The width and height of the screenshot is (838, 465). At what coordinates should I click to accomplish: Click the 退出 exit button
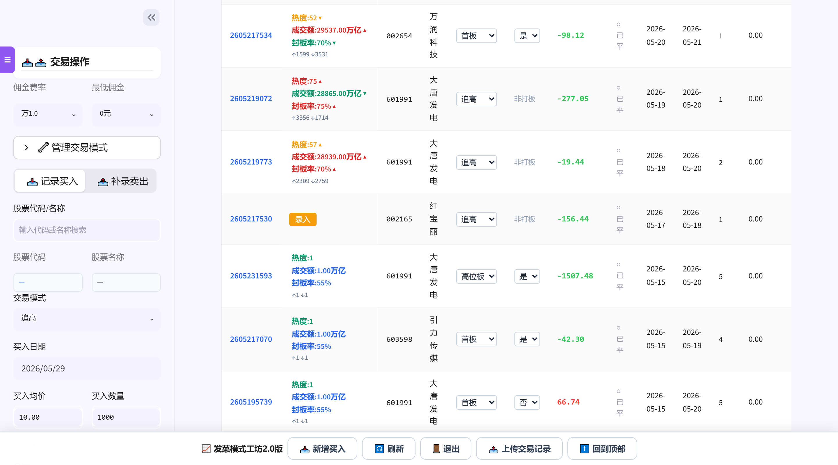point(446,449)
